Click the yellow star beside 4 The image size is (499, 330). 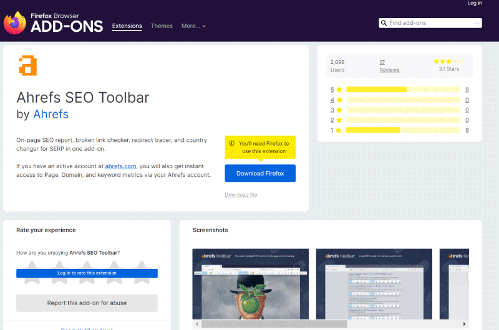(339, 100)
